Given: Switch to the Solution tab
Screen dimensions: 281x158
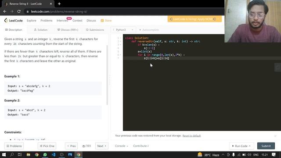Looking at the screenshot, I should click(x=41, y=30).
